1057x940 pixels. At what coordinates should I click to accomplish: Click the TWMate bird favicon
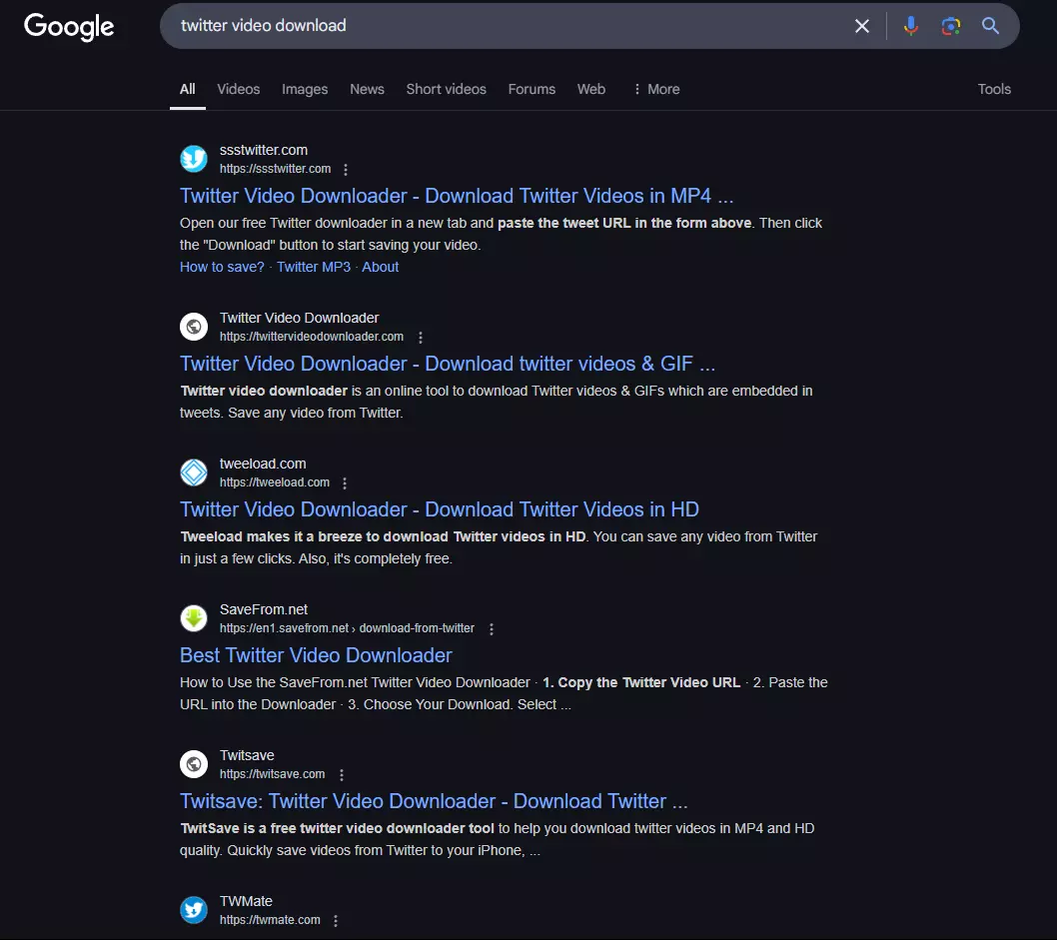(194, 910)
